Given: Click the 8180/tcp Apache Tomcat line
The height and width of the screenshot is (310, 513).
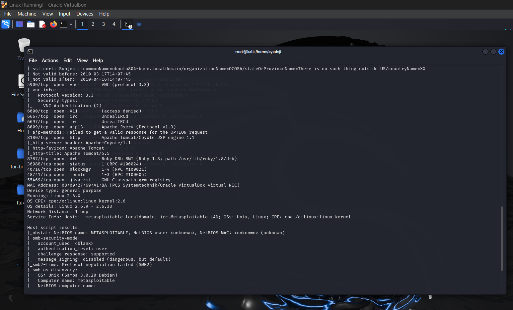Looking at the screenshot, I should pos(111,138).
